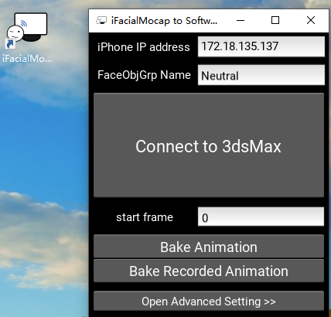331x317 pixels.
Task: Click the FaceObjGrp Name label
Action: click(x=144, y=75)
